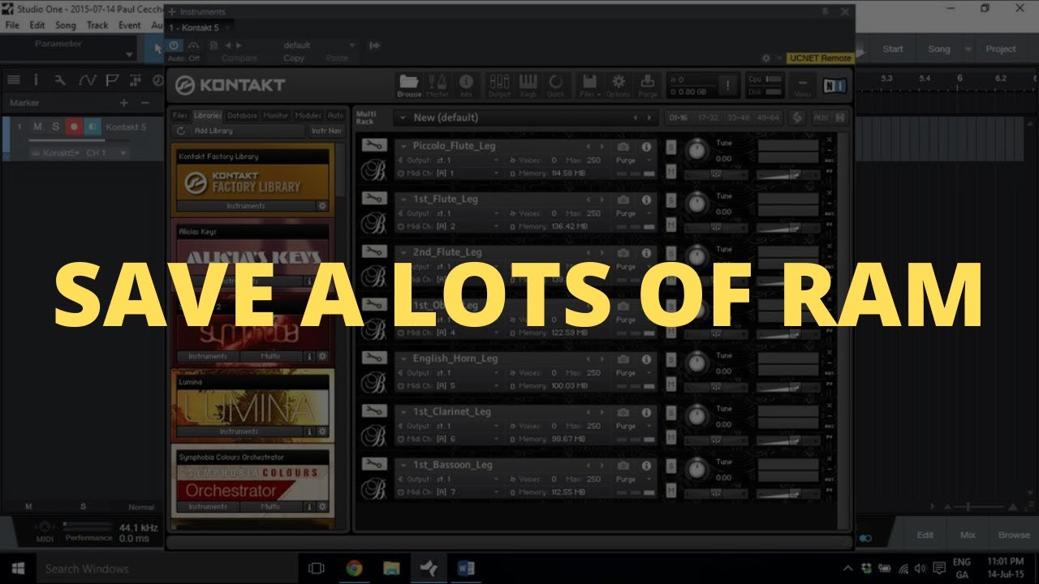The image size is (1039, 584).
Task: Mute the Piccolo_Flute_Leg instrument
Action: click(x=671, y=172)
